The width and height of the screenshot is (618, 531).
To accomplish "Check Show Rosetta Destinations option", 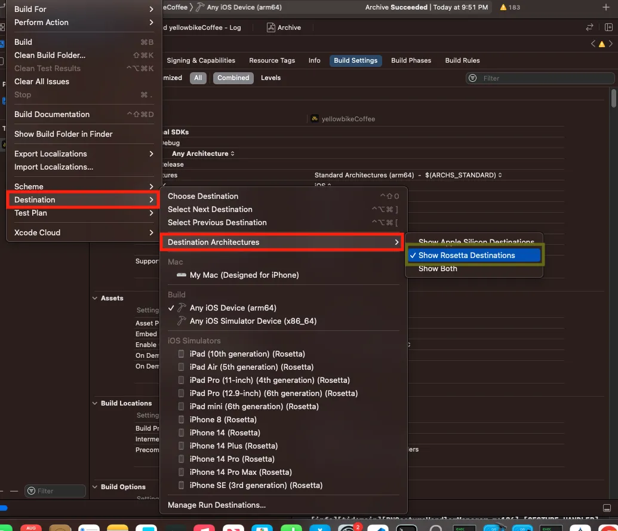I will coord(475,256).
